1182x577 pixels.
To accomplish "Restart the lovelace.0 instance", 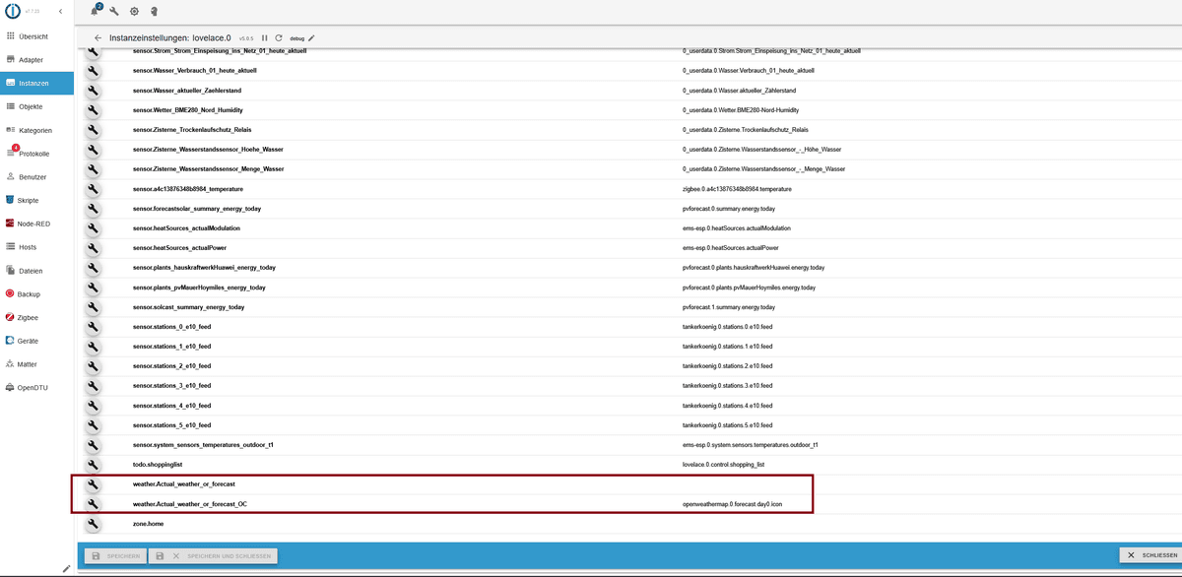I will coord(279,37).
